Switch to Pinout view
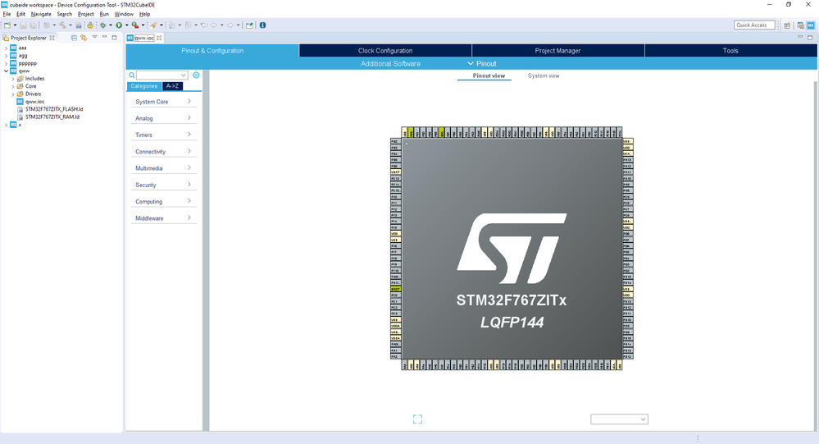Screen dimensions: 819x444 click(489, 76)
